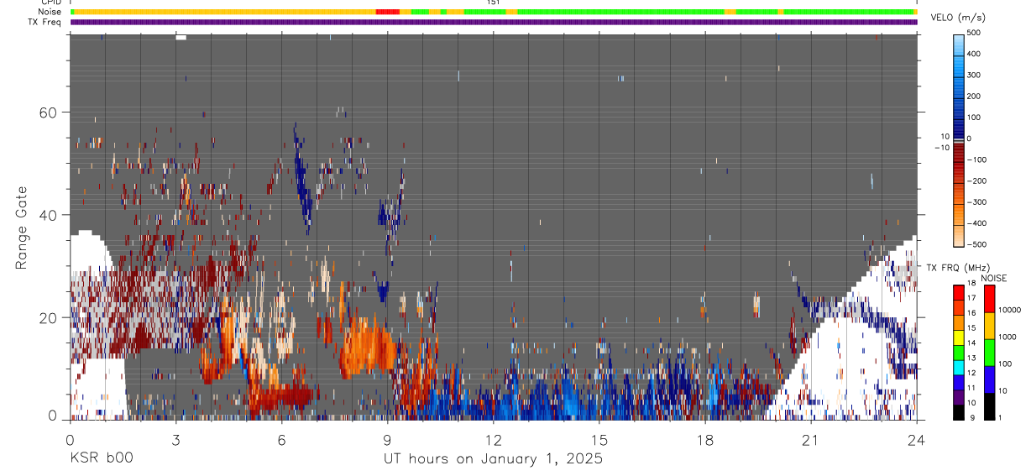1031x476 pixels.
Task: Click the 3 tick on UT hours axis
Action: tap(175, 439)
